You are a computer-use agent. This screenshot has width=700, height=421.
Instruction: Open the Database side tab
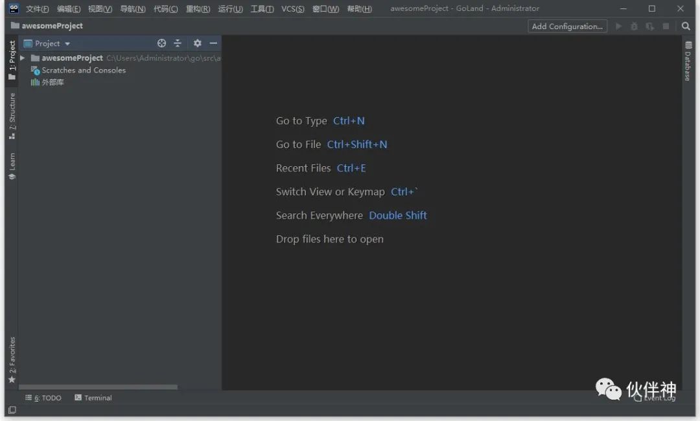pyautogui.click(x=688, y=61)
